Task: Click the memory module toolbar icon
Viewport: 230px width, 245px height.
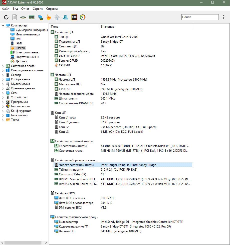Action: pyautogui.click(x=31, y=17)
